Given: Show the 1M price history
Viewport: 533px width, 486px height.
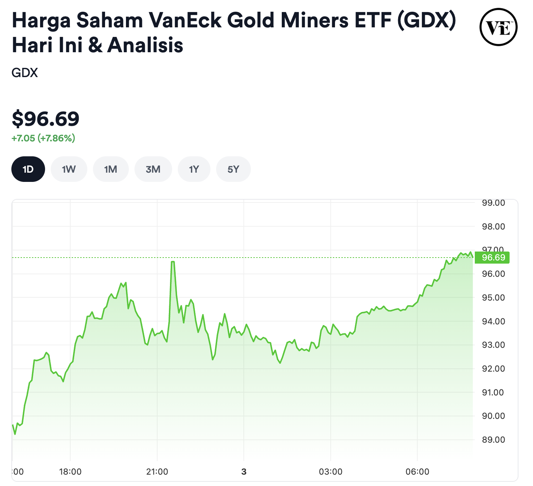Looking at the screenshot, I should pos(111,169).
